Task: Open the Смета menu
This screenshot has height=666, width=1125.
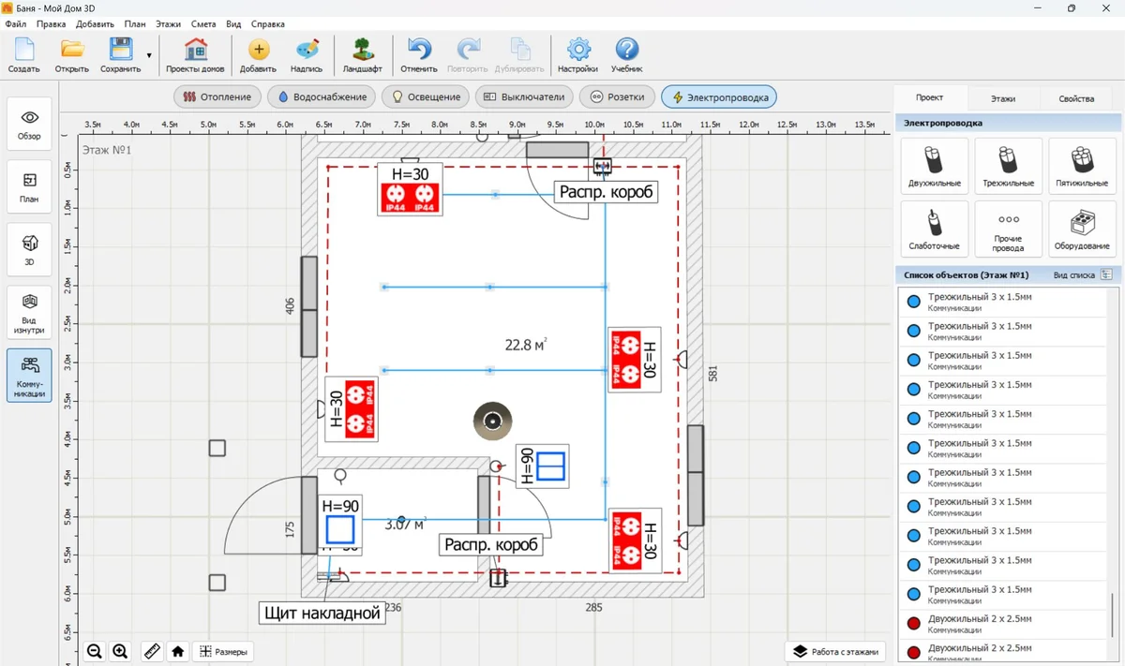Action: (x=202, y=23)
